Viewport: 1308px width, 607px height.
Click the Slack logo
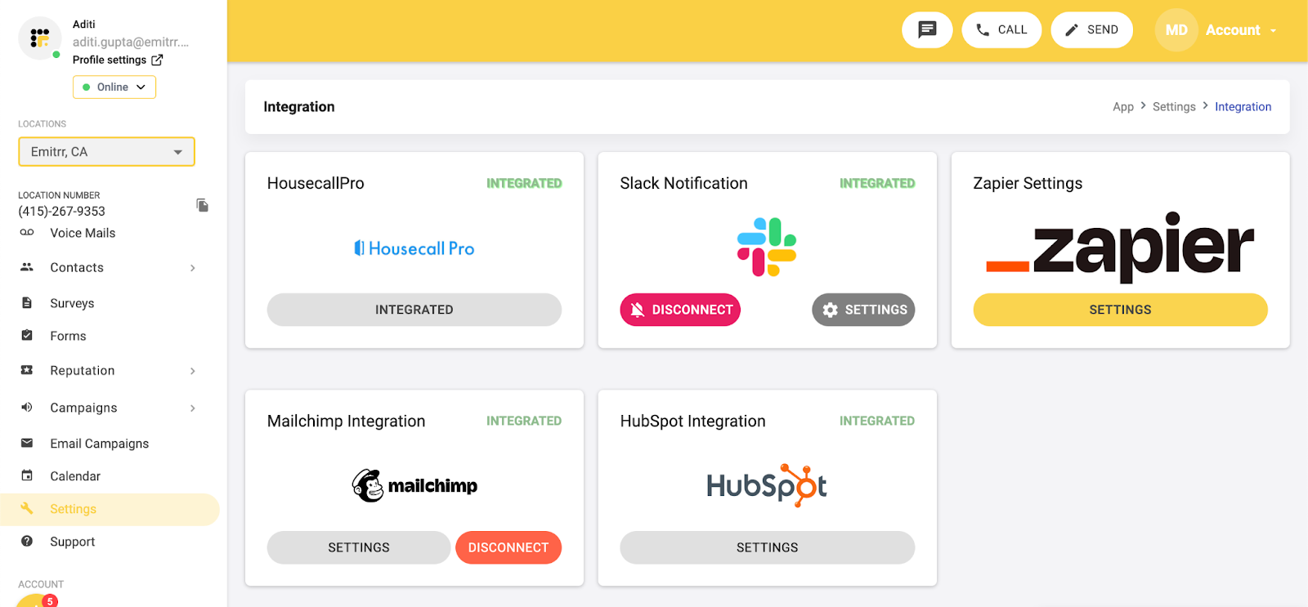tap(767, 247)
